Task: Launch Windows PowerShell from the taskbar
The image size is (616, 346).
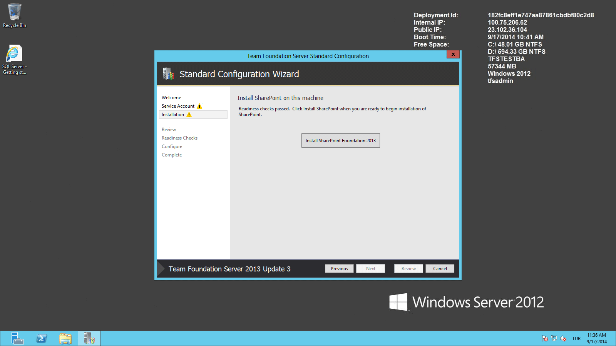Action: point(41,338)
